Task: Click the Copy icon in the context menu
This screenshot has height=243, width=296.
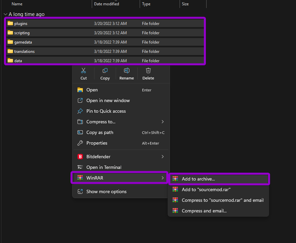Action: (105, 70)
